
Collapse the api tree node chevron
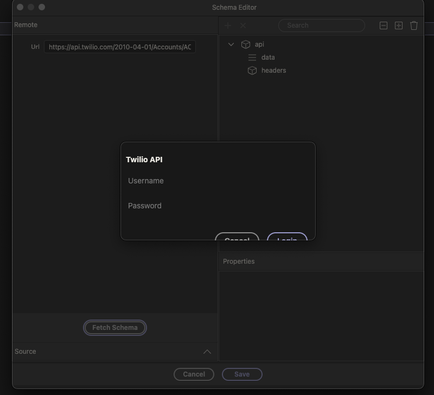231,44
